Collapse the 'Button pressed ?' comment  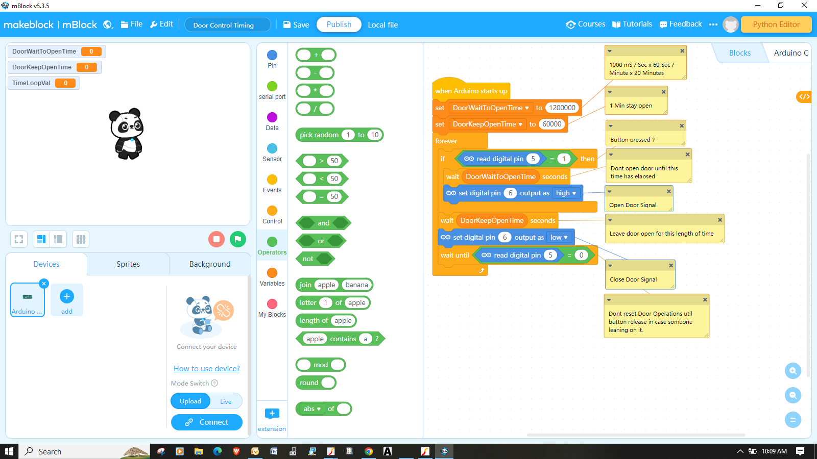[611, 125]
